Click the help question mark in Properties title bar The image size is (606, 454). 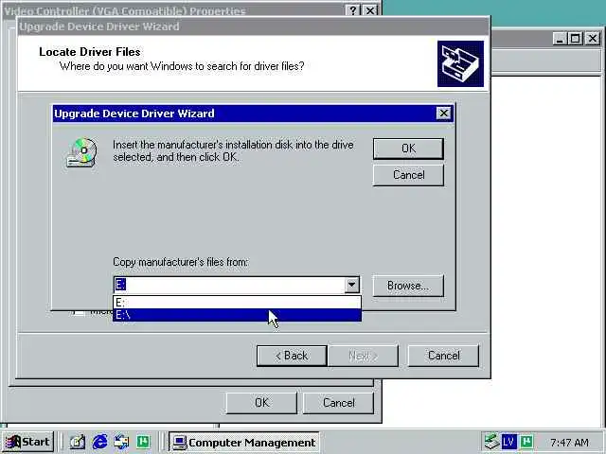(353, 10)
